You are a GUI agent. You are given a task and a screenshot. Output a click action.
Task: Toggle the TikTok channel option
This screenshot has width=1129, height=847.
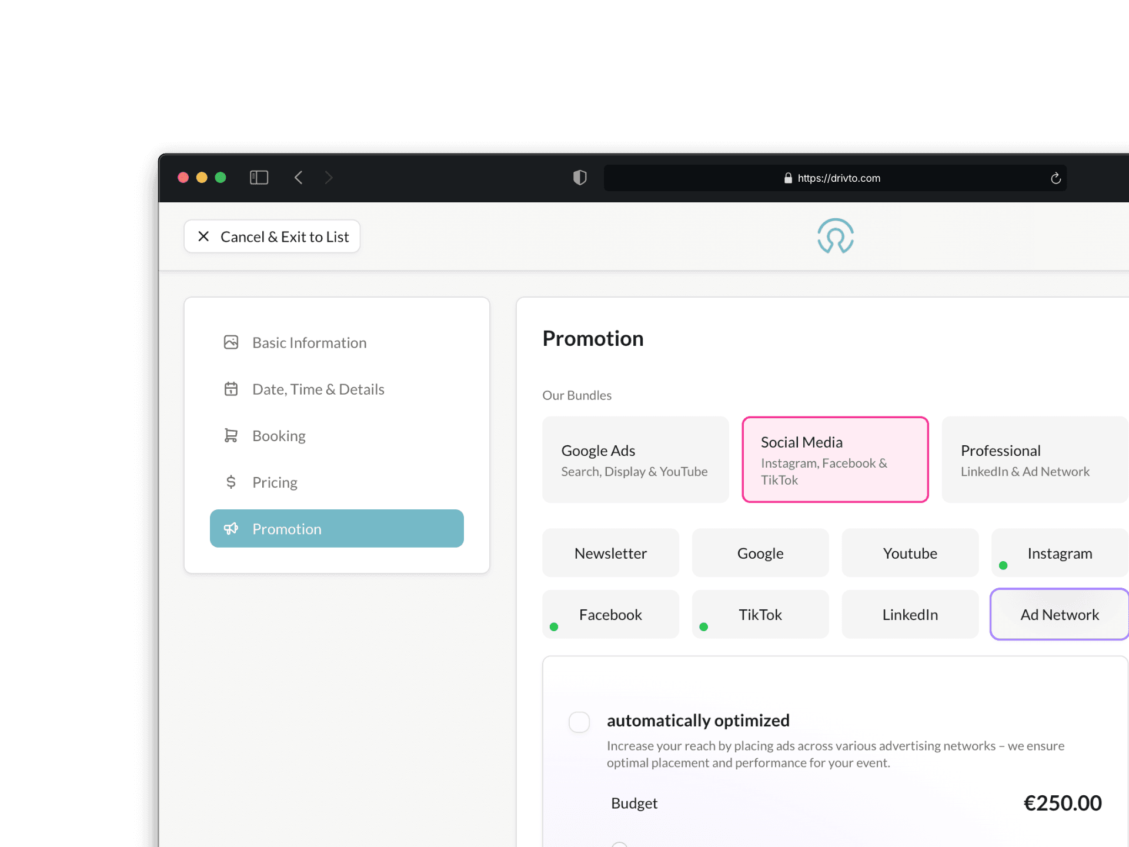760,615
